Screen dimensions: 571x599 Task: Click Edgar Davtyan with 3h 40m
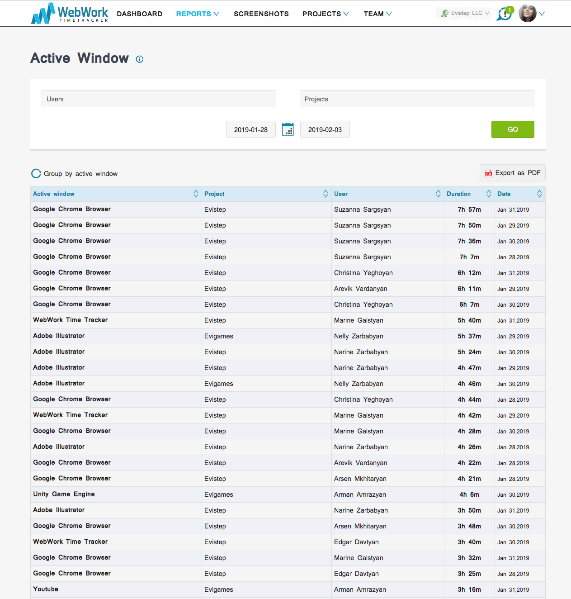pos(356,542)
